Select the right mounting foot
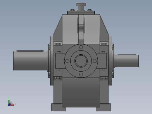The height and width of the screenshot is (114, 152). [x=103, y=107]
